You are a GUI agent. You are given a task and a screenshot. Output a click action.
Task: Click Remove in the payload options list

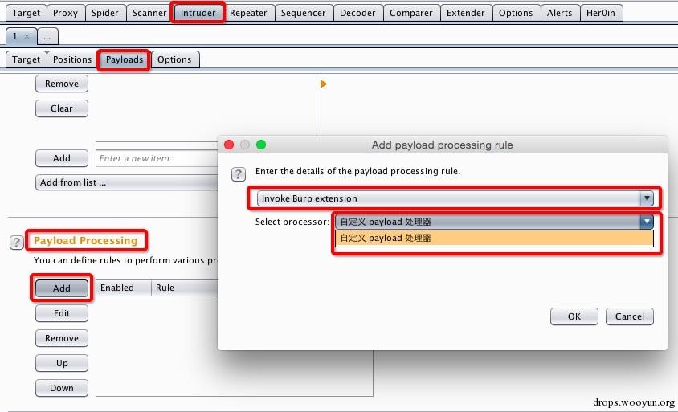coord(62,84)
